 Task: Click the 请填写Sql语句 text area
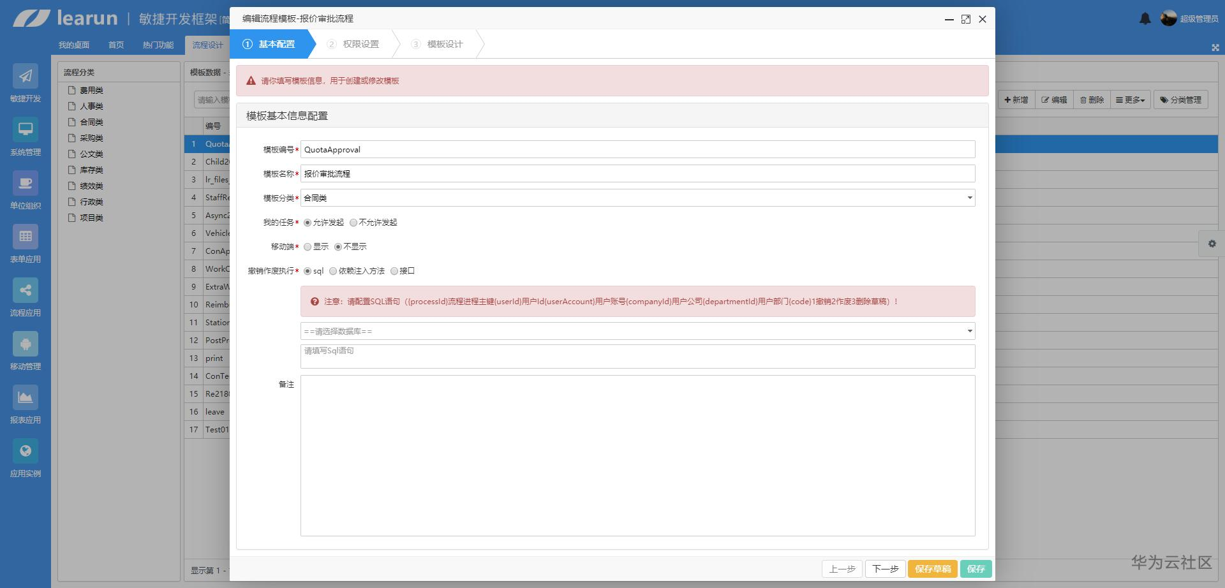tap(637, 356)
